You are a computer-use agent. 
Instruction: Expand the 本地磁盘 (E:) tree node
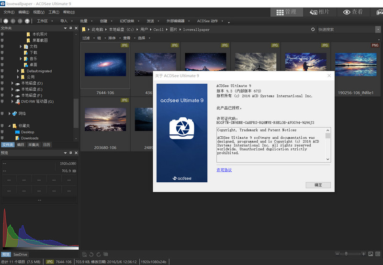pos(12,89)
